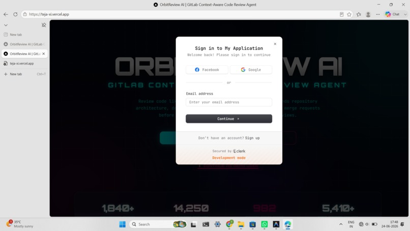The width and height of the screenshot is (410, 231).
Task: Click the Continue button
Action: click(x=229, y=119)
